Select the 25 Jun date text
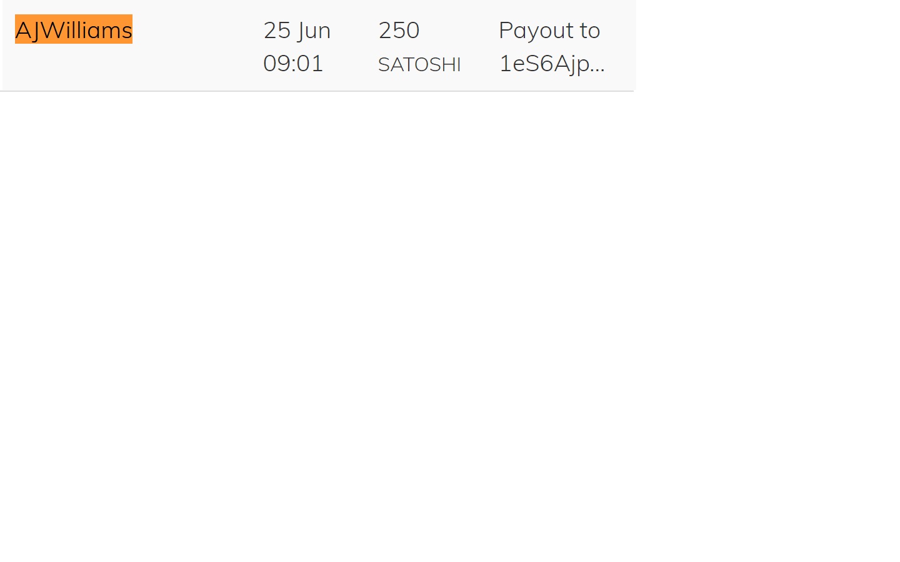Image resolution: width=900 pixels, height=562 pixels. [297, 30]
